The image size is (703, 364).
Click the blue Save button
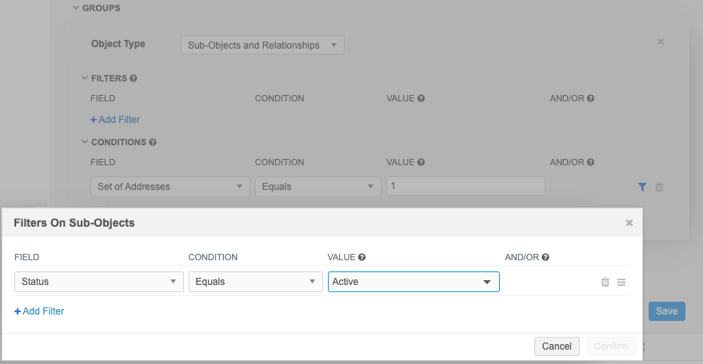pyautogui.click(x=666, y=311)
